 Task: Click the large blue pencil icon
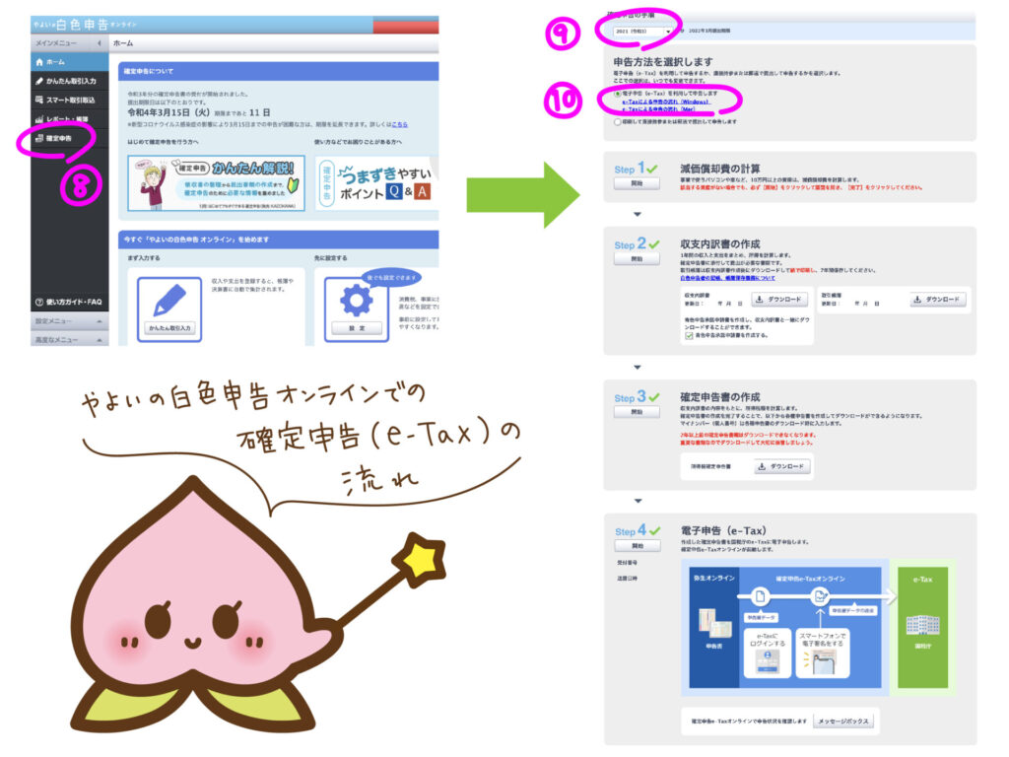[x=169, y=301]
